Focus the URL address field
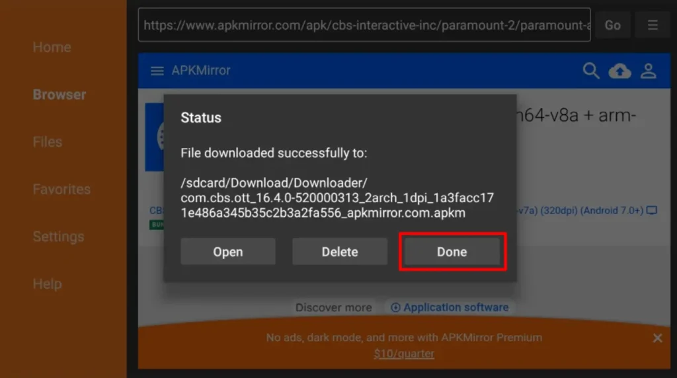This screenshot has width=677, height=378. tap(364, 25)
